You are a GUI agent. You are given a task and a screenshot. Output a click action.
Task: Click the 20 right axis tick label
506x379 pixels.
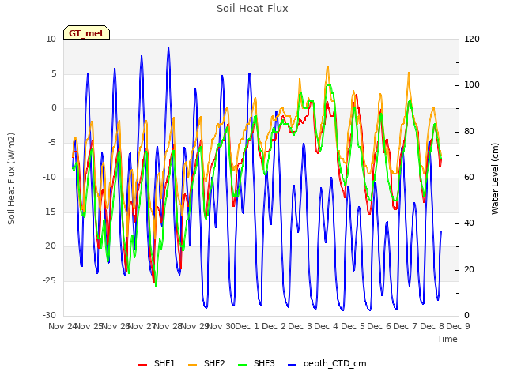[469, 269]
